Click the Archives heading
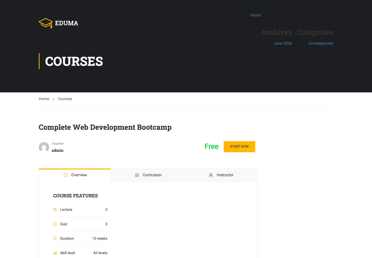This screenshot has width=372, height=258. 276,32
